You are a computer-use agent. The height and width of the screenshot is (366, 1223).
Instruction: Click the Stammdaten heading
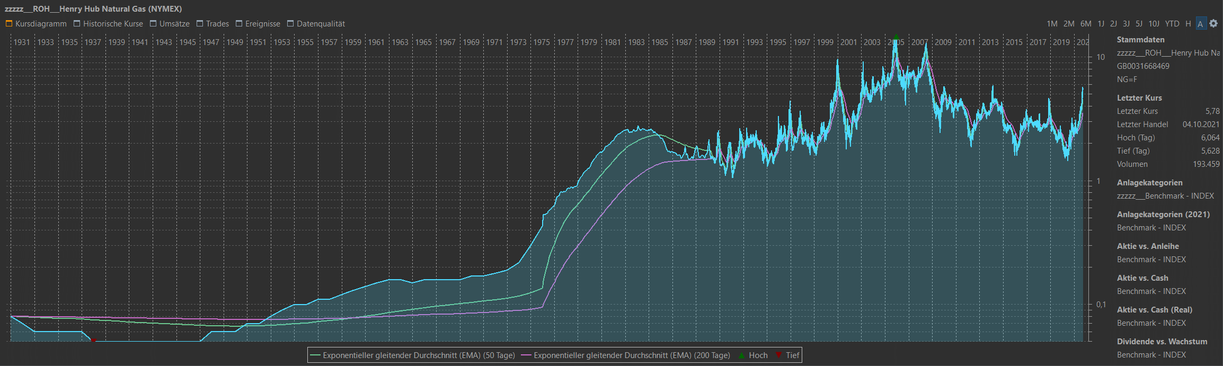pos(1140,40)
